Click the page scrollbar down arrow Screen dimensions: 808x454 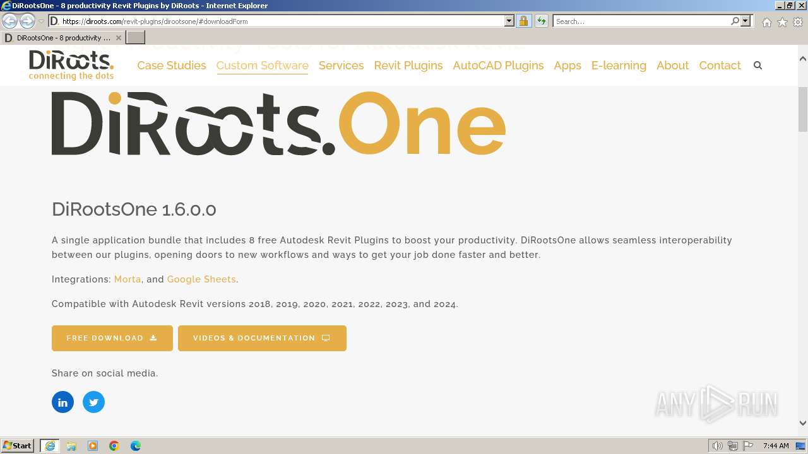coord(802,423)
